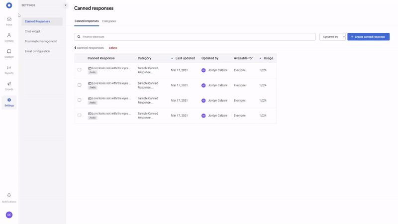This screenshot has height=224, width=398.
Task: Open the Inbox icon in sidebar
Action: pos(9,19)
